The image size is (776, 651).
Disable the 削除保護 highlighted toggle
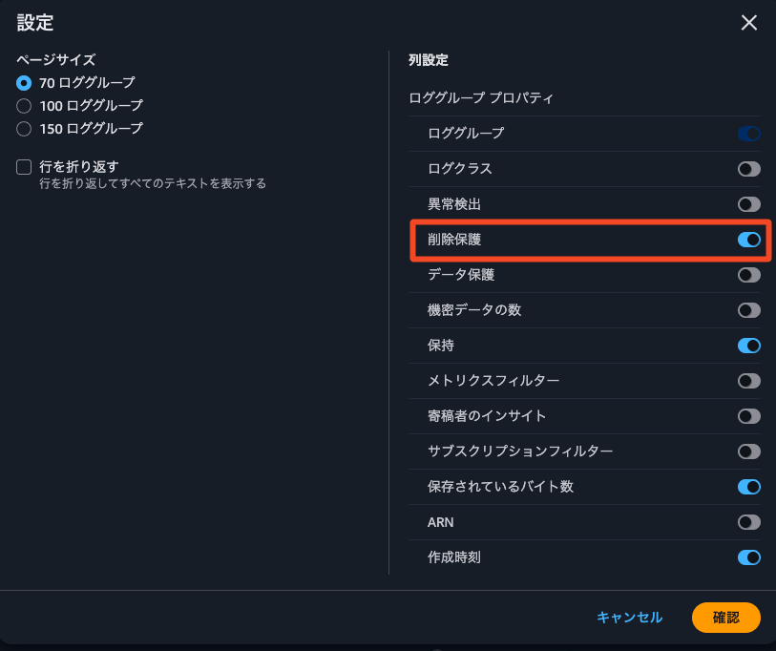coord(748,240)
